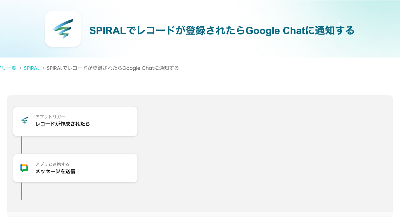The image size is (400, 219).
Task: Click the empty gray flow canvas area
Action: pos(265,152)
